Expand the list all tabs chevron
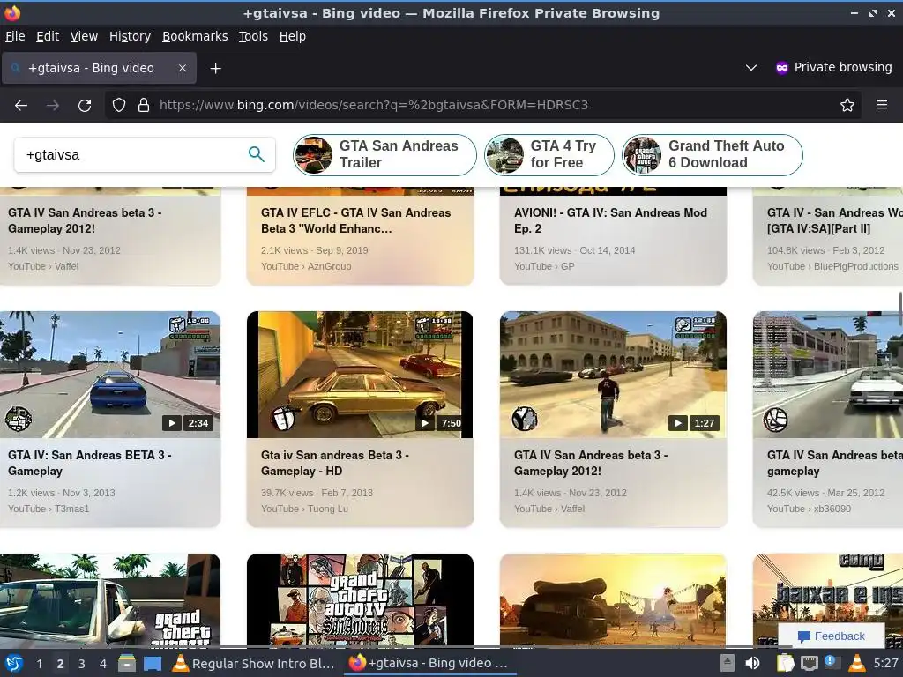Image resolution: width=903 pixels, height=677 pixels. click(x=751, y=68)
